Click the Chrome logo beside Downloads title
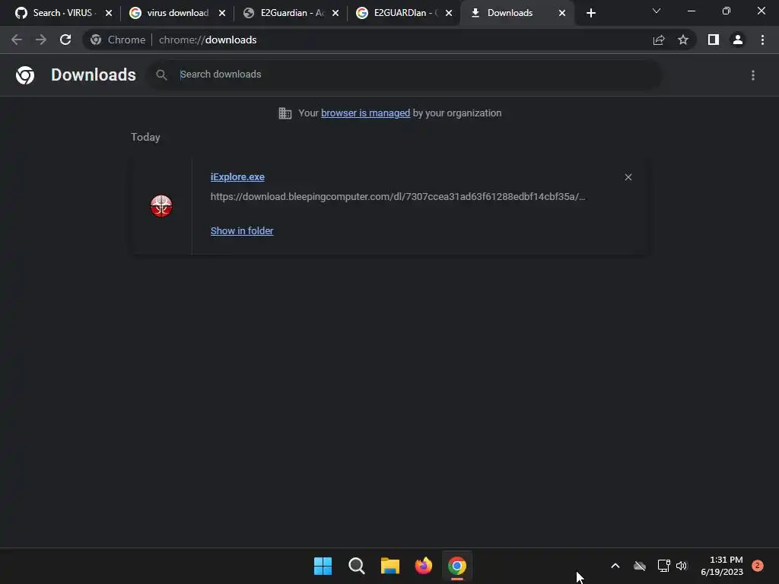The width and height of the screenshot is (779, 584). point(25,75)
